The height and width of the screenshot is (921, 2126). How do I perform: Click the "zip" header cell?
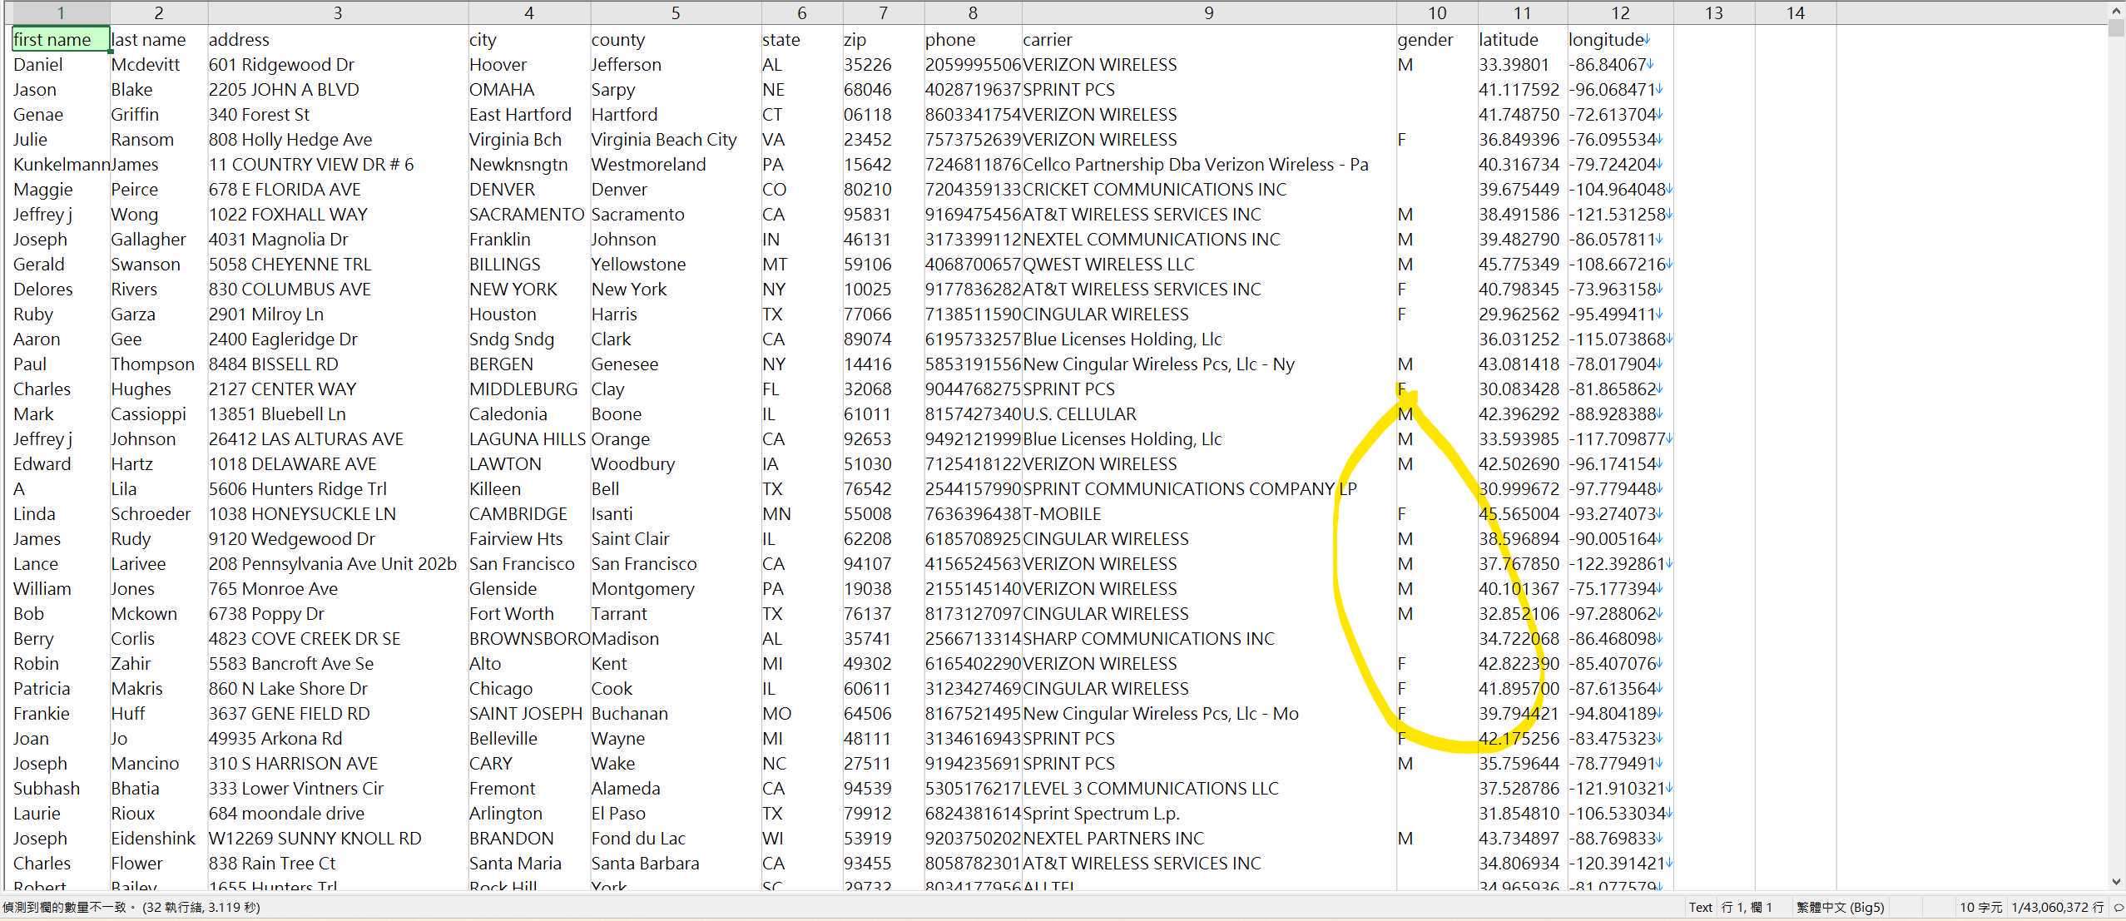pyautogui.click(x=884, y=39)
